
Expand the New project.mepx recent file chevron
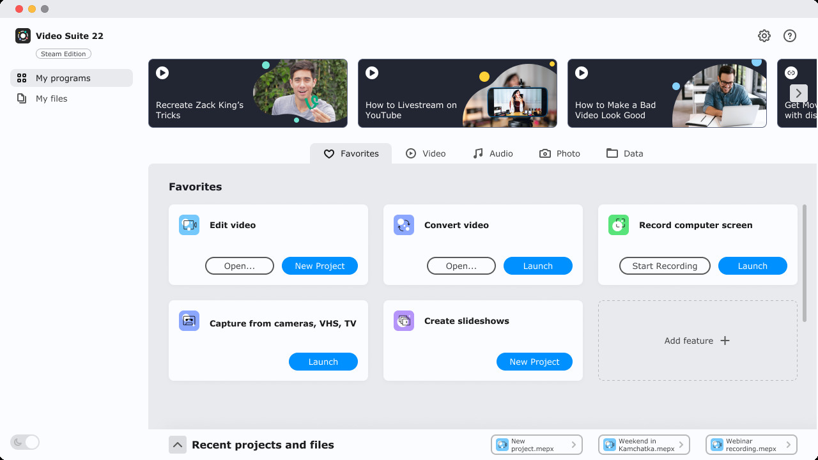[x=575, y=445]
